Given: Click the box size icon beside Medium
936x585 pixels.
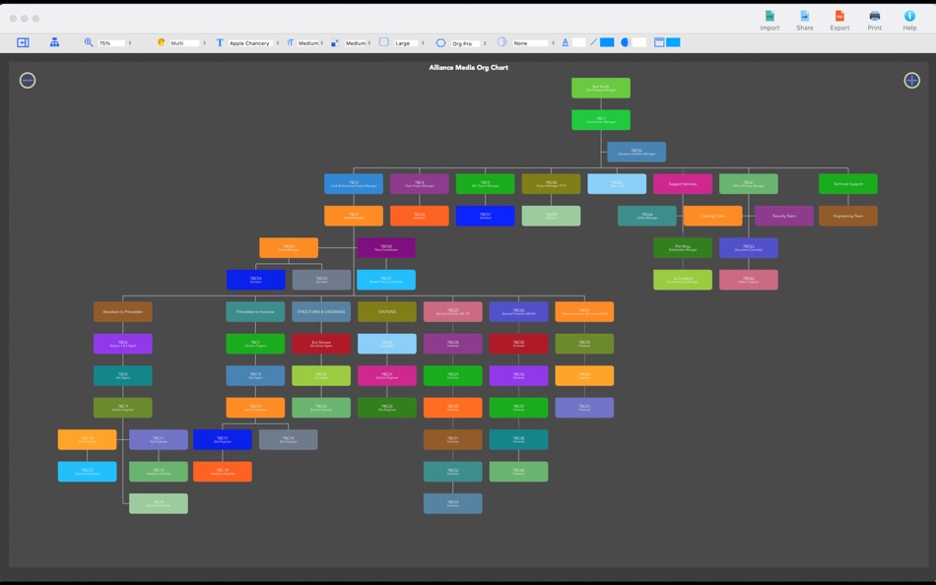Looking at the screenshot, I should (x=335, y=42).
